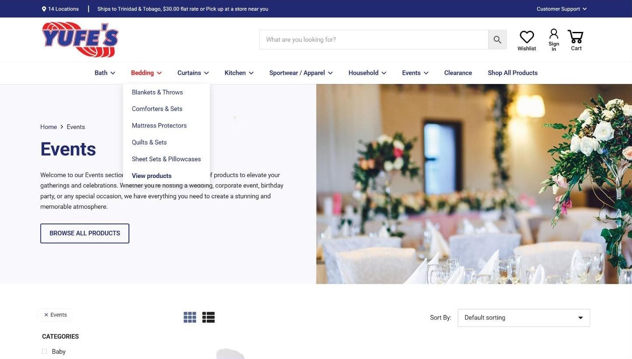Expand the Household menu
The image size is (632, 359).
tap(367, 73)
